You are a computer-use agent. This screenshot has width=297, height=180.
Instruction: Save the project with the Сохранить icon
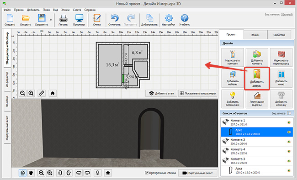click(42, 20)
